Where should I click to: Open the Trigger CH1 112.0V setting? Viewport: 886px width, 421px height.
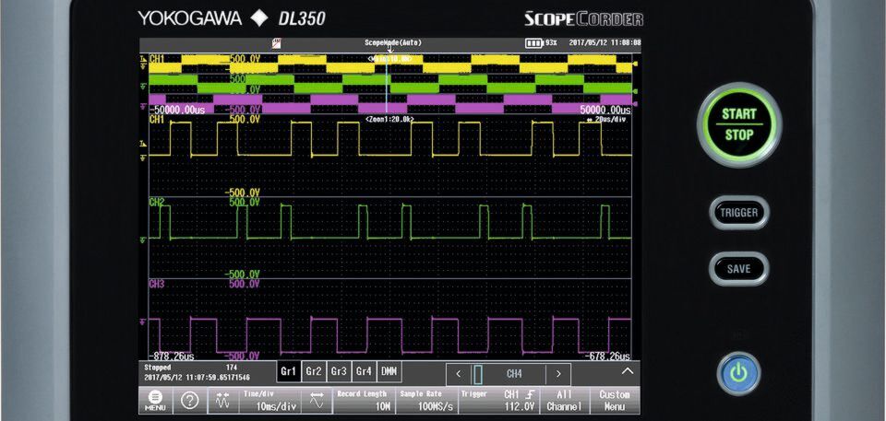click(499, 400)
